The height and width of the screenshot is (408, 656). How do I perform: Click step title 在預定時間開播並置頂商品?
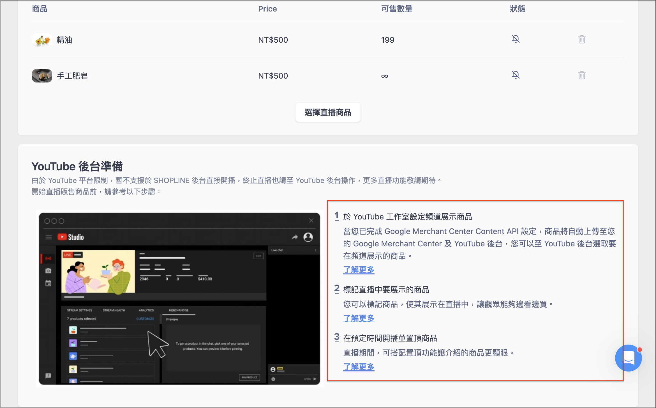click(390, 338)
